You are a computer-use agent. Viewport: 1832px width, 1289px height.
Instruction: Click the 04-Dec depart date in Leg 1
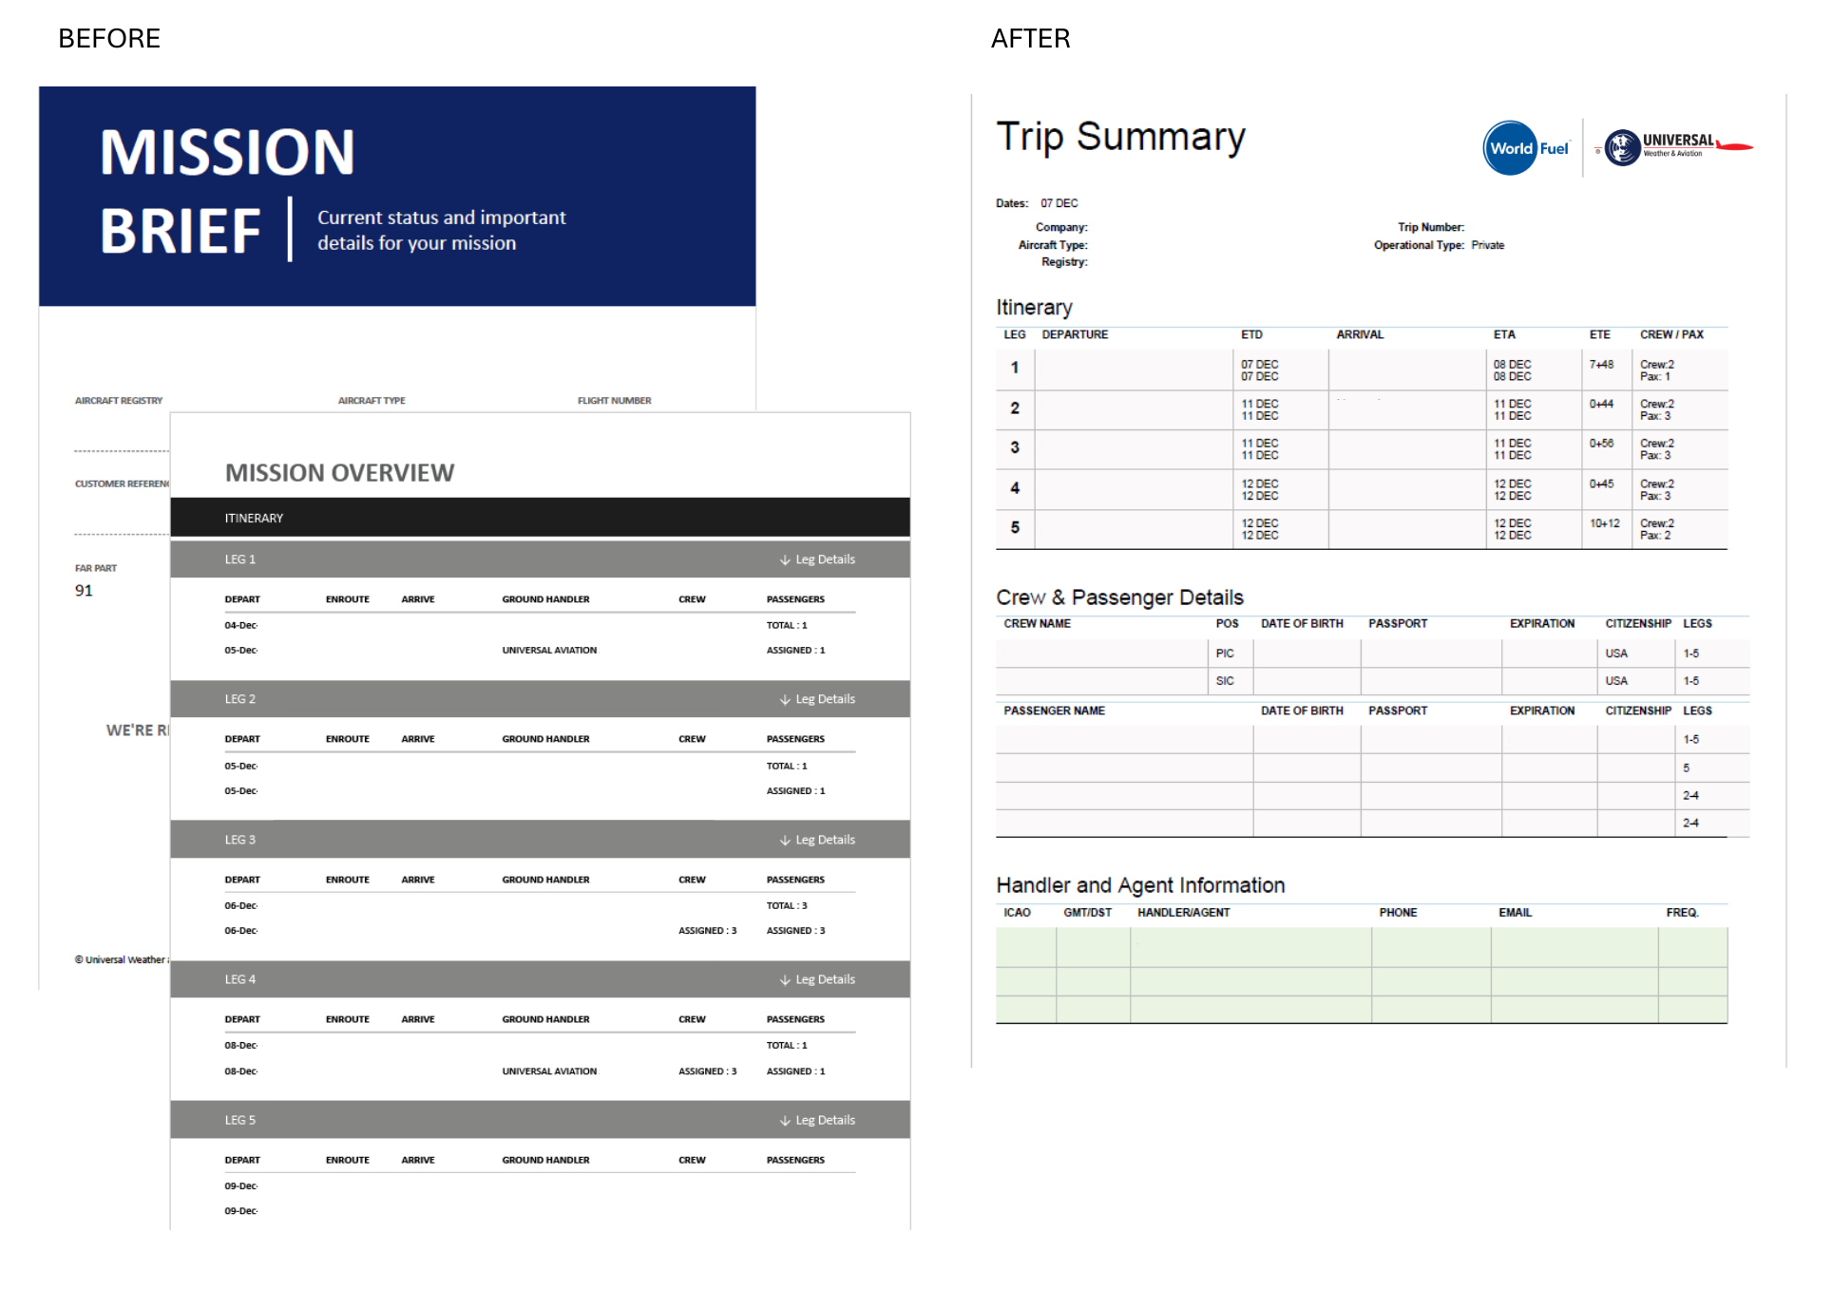[241, 626]
